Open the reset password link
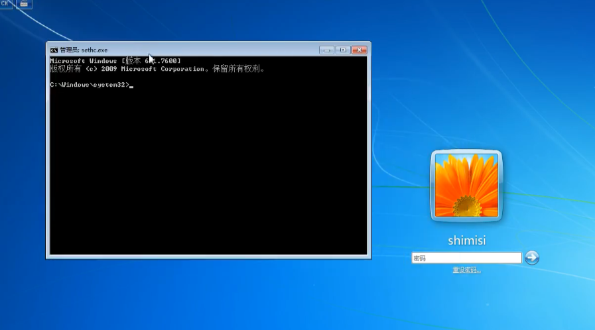The image size is (595, 330). [466, 270]
